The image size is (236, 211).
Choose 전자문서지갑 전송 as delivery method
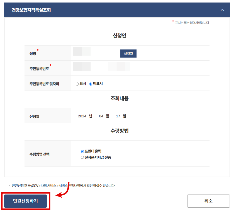point(82,157)
